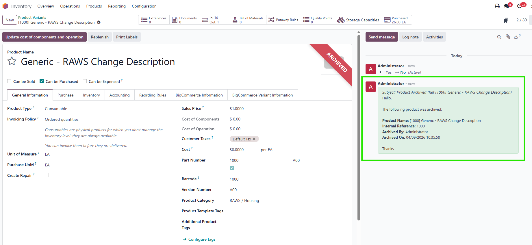Click the bookmark icon near pager
Screen dimensions: 532x245
506,20
